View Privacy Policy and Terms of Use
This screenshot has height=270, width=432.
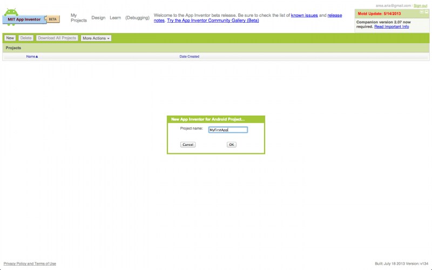30,264
